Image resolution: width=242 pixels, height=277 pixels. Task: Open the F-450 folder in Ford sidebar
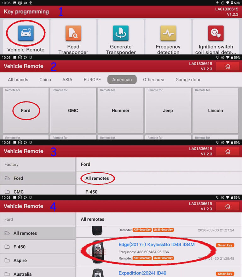[38, 247]
